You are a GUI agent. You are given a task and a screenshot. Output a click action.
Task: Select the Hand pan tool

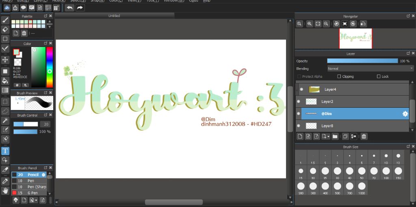pyautogui.click(x=5, y=190)
